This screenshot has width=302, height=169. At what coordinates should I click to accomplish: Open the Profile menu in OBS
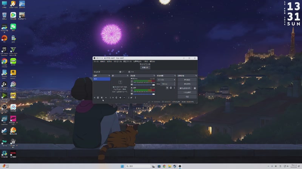[x=128, y=62]
